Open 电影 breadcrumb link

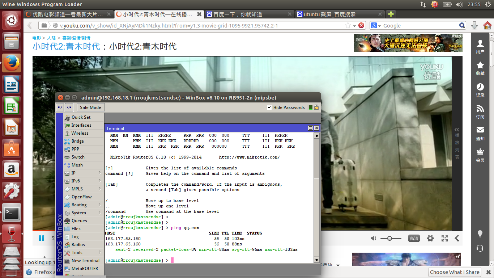[x=37, y=38]
